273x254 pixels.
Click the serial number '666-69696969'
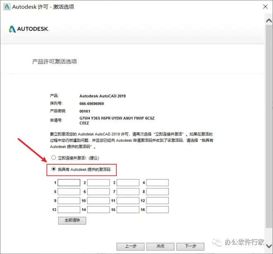click(91, 104)
